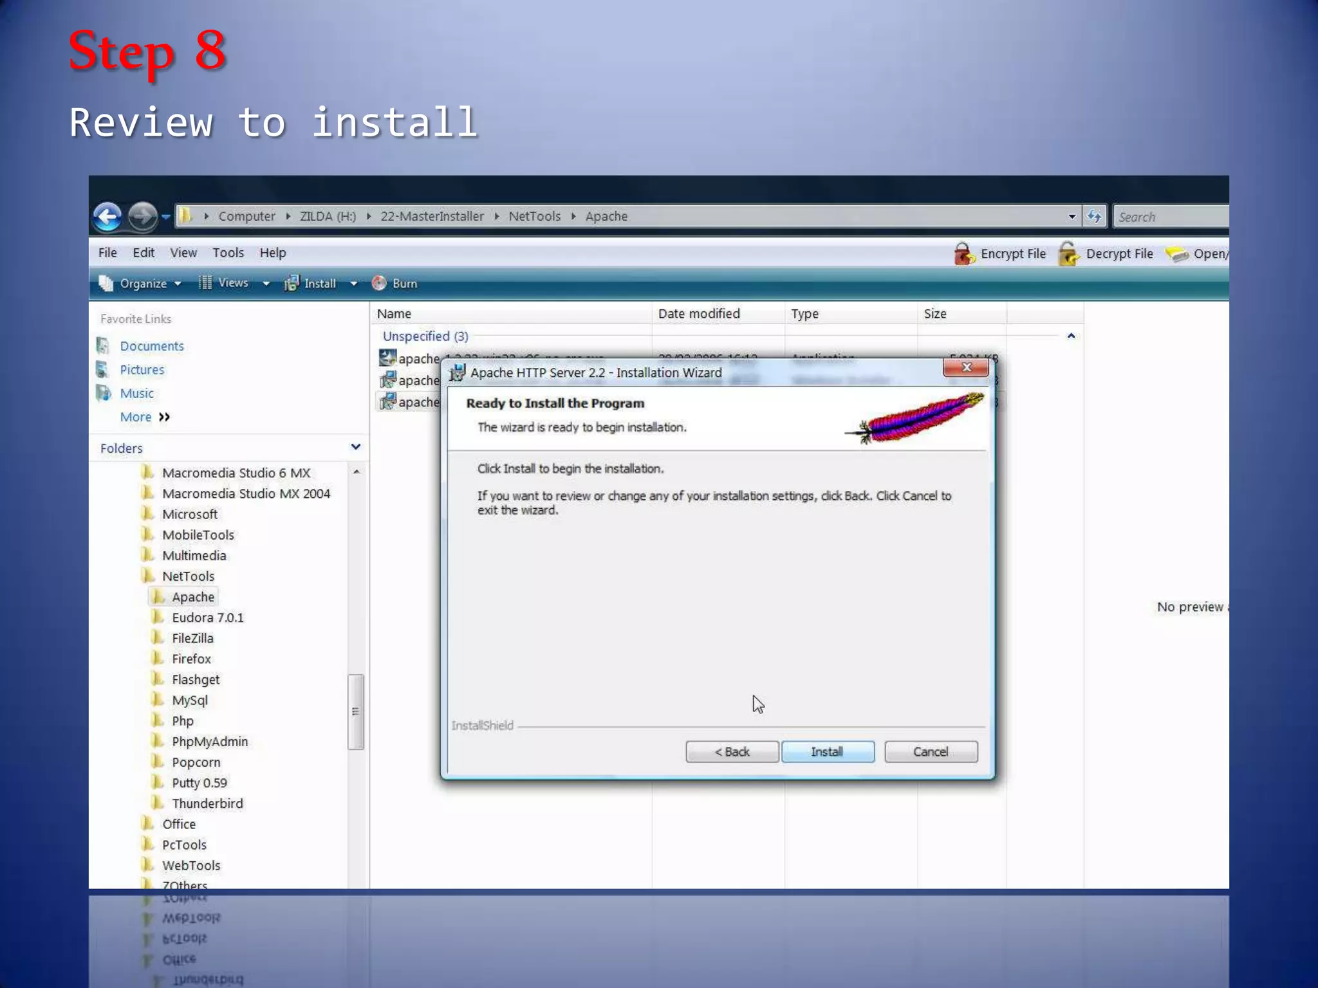
Task: Select the PhpMyAdmin folder
Action: [x=209, y=742]
